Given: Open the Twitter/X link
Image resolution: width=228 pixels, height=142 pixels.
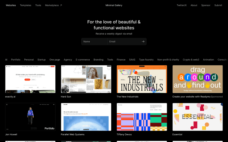Looking at the screenshot, I should tap(182, 5).
